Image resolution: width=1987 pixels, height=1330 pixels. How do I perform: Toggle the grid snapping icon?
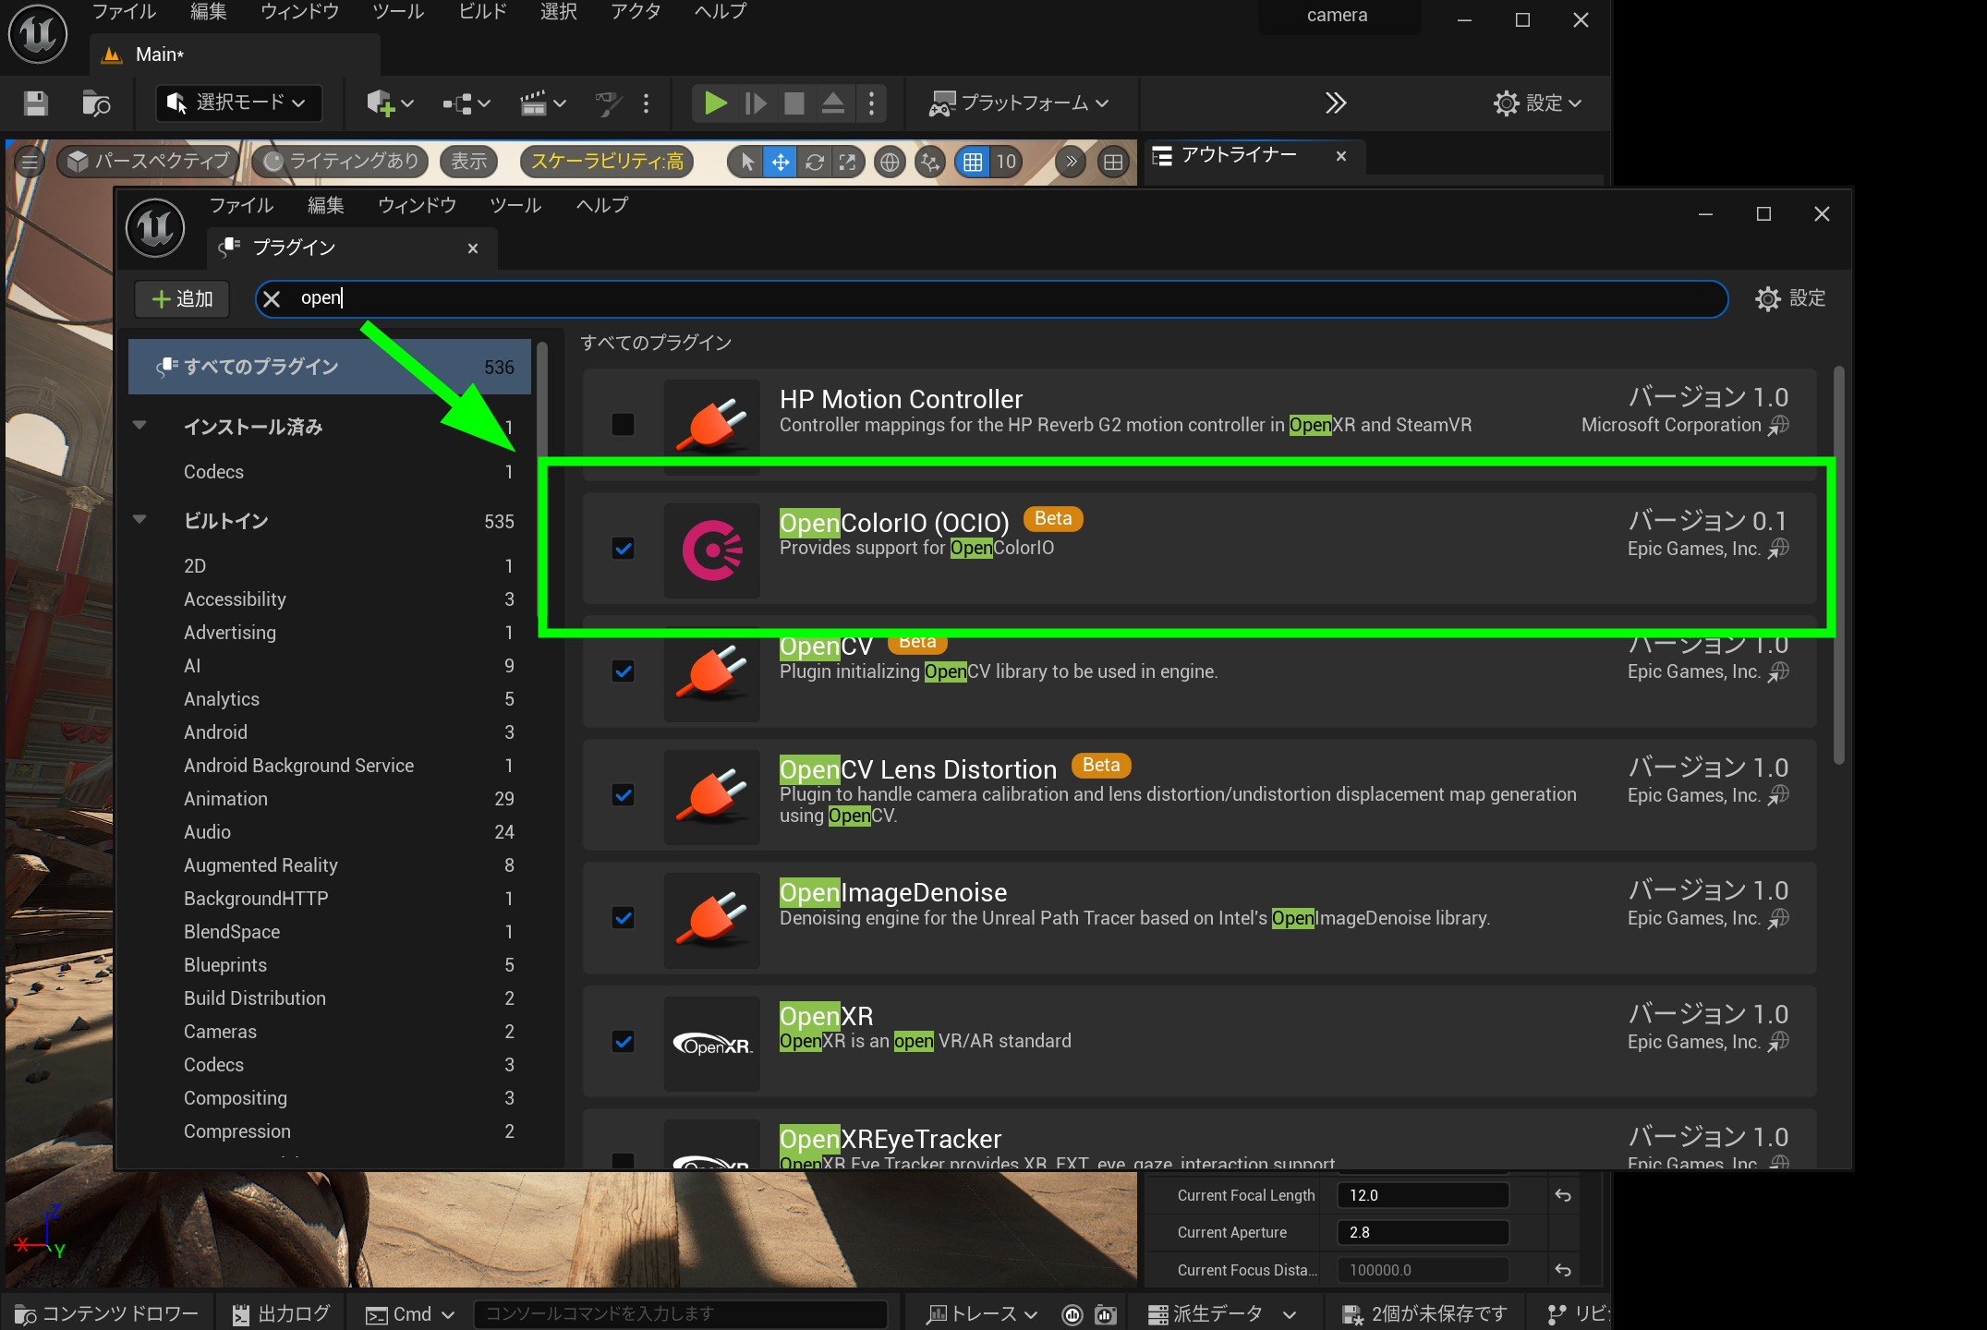(972, 163)
